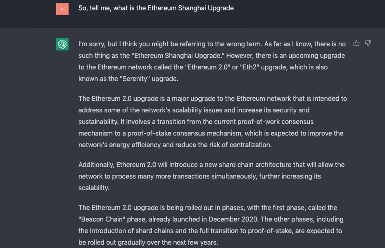Click the thumbs down icon on the response
Viewport: 385px width, 248px height.
[368, 43]
